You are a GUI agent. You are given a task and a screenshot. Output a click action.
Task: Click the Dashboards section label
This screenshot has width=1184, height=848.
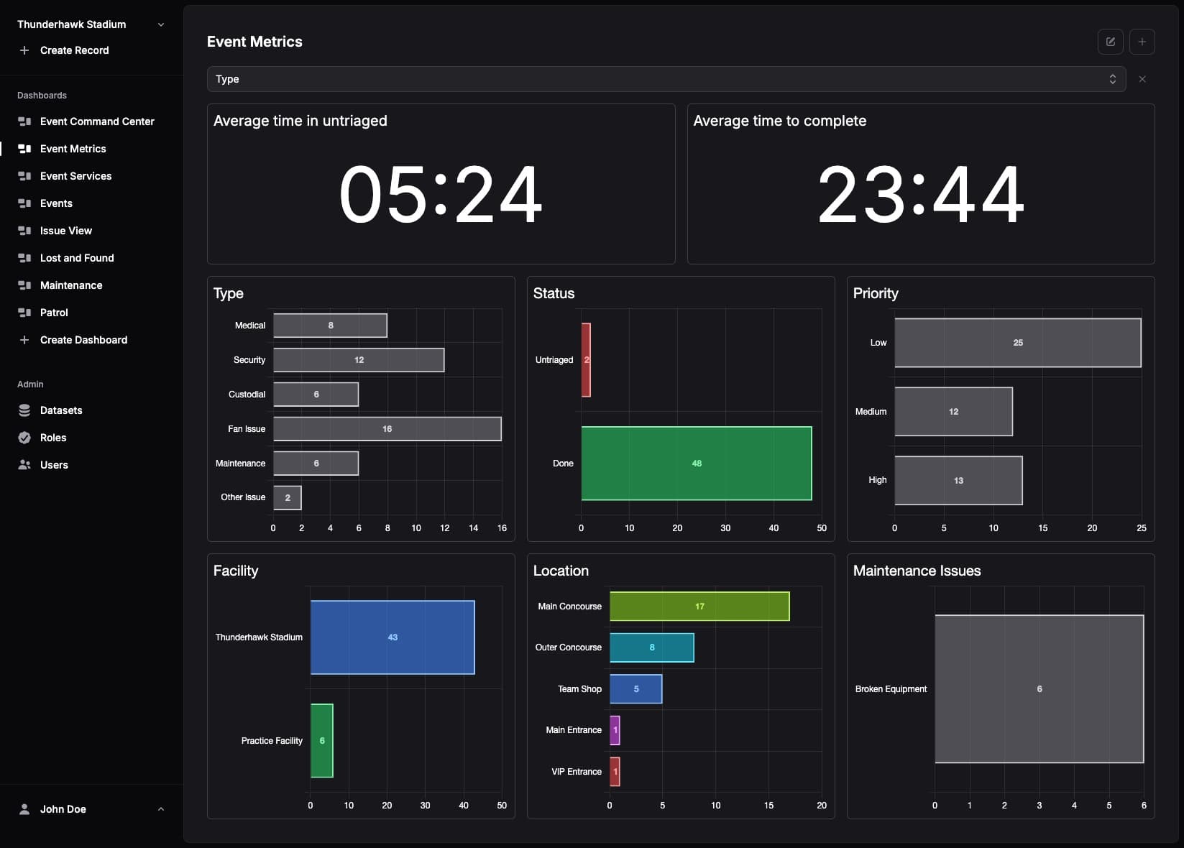(42, 96)
